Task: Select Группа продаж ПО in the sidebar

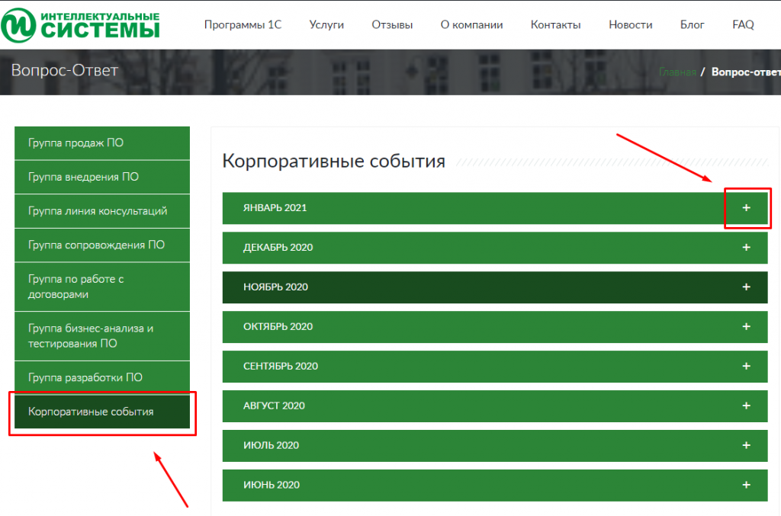Action: 101,143
